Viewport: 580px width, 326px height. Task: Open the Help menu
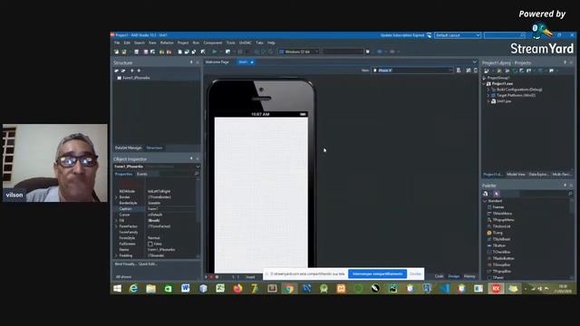coord(271,43)
